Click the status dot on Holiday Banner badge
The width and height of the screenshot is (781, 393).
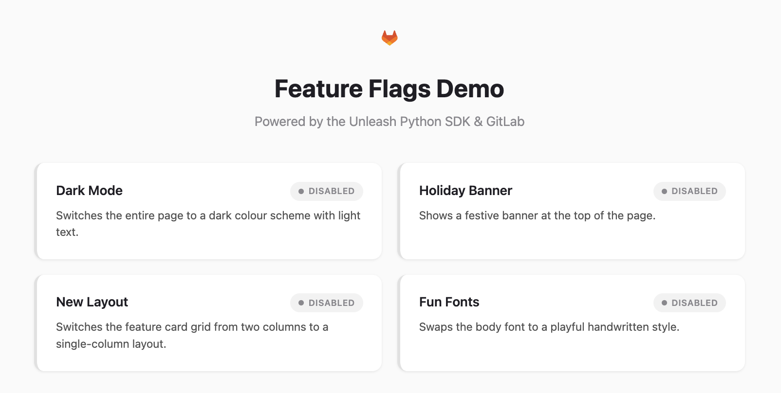(x=663, y=191)
